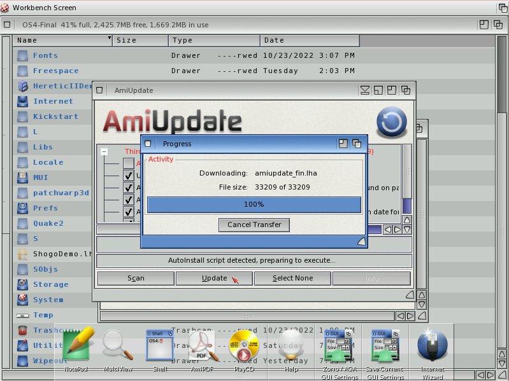Screen dimensions: 509x381
Task: Click the Workbench Screen depth gadget
Action: (503, 8)
